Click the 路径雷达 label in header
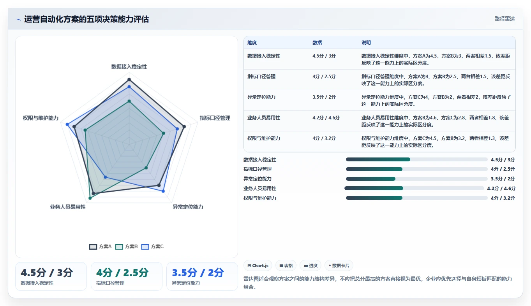 [x=505, y=19]
